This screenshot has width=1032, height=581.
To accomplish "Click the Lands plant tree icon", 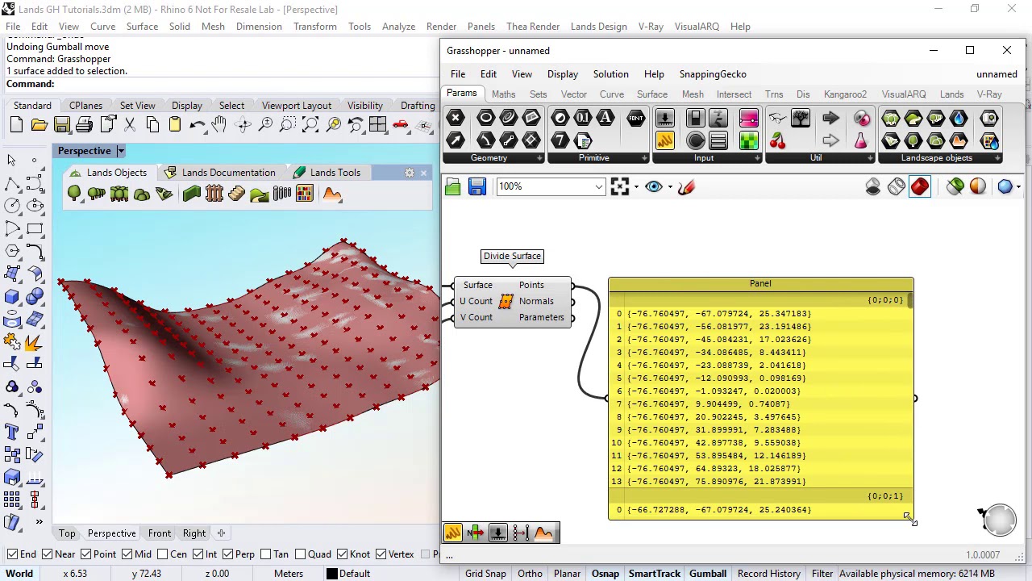I will (74, 194).
